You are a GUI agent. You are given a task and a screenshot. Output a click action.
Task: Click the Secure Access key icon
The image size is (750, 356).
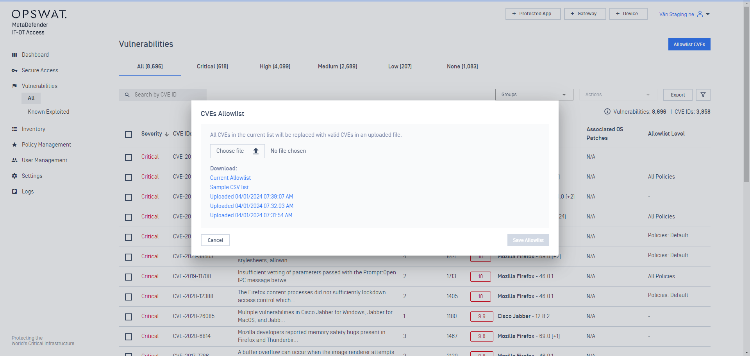point(14,70)
